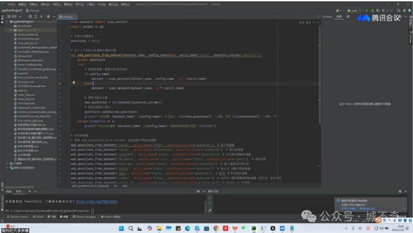Open IDE settings gear in top-right toolbar
Viewport: 413px width, 233px height.
point(404,11)
